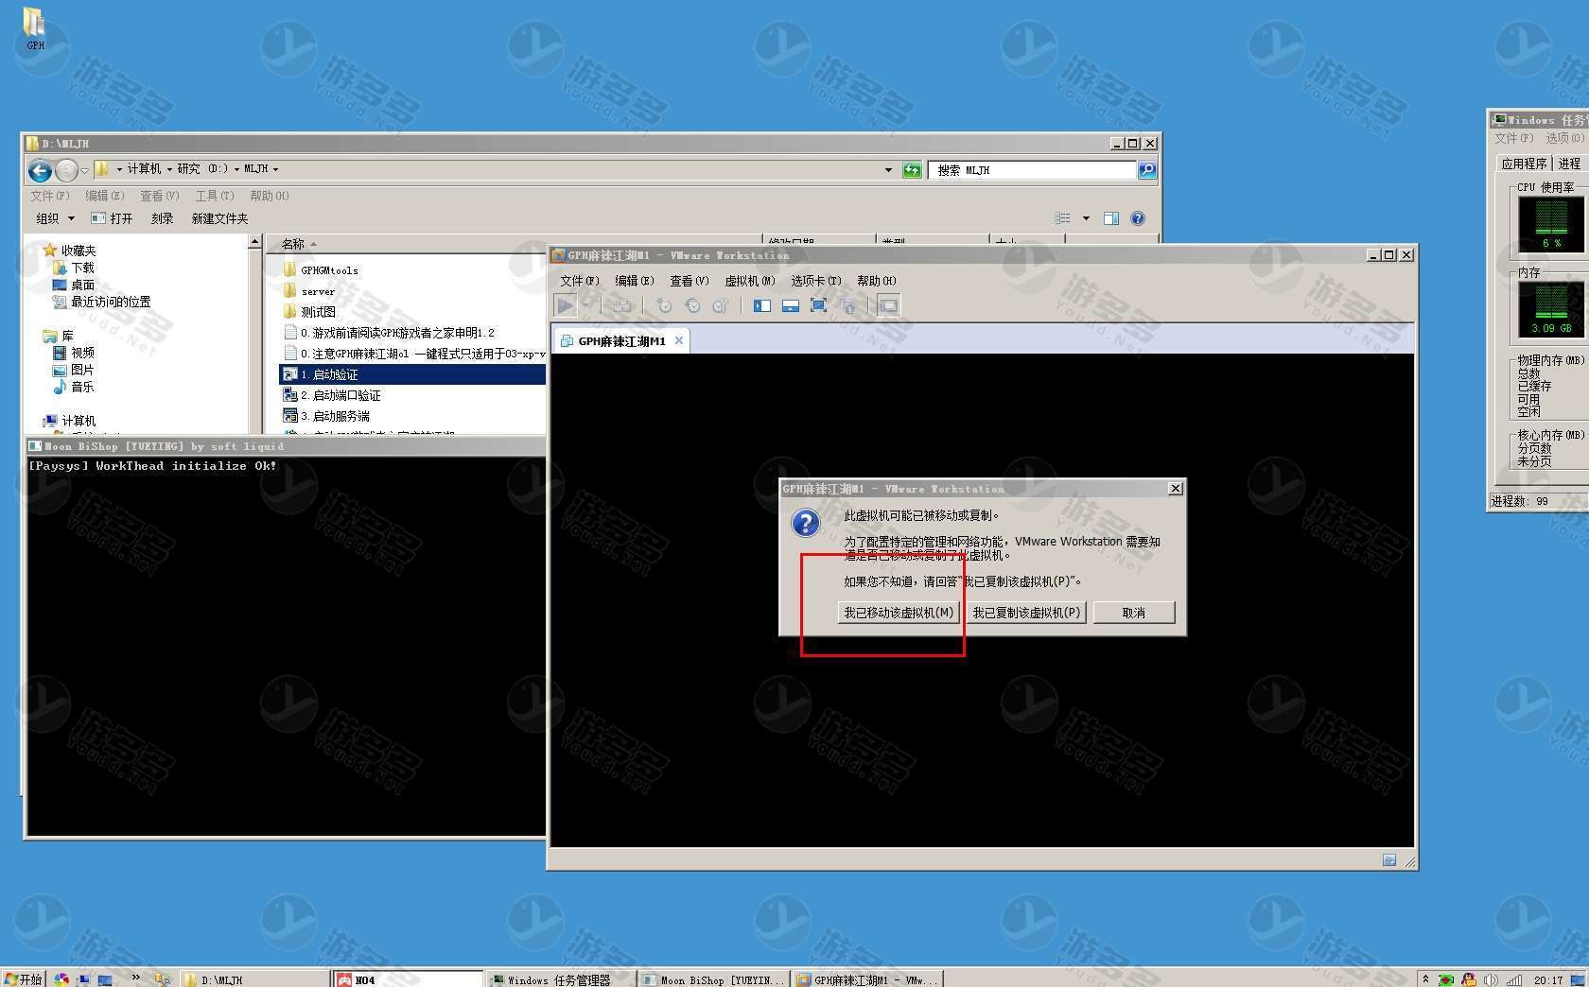Screen dimensions: 1589x987
Task: Close the VMware question dialog
Action: point(1175,489)
